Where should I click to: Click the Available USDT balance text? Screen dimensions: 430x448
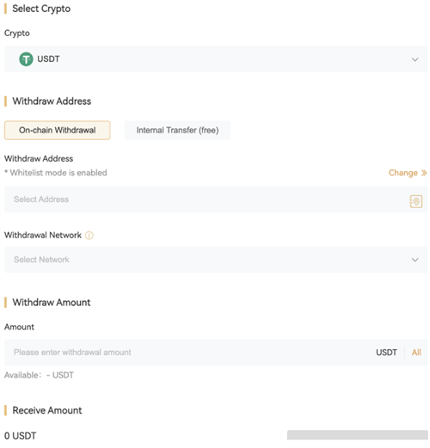39,375
